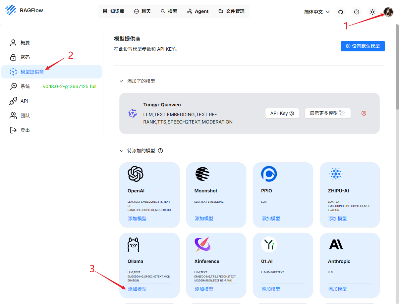The image size is (399, 304).
Task: Collapse the 待添加的模型 section
Action: tap(121, 151)
